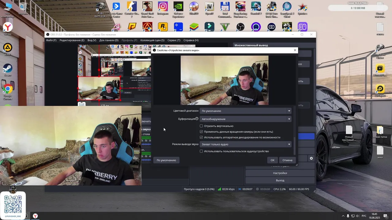Launch BlueStacks from the desktop
Screen dimensions: 392x220
click(194, 27)
